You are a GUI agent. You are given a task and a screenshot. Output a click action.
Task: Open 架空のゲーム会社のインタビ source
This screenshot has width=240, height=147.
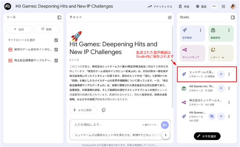(33, 49)
